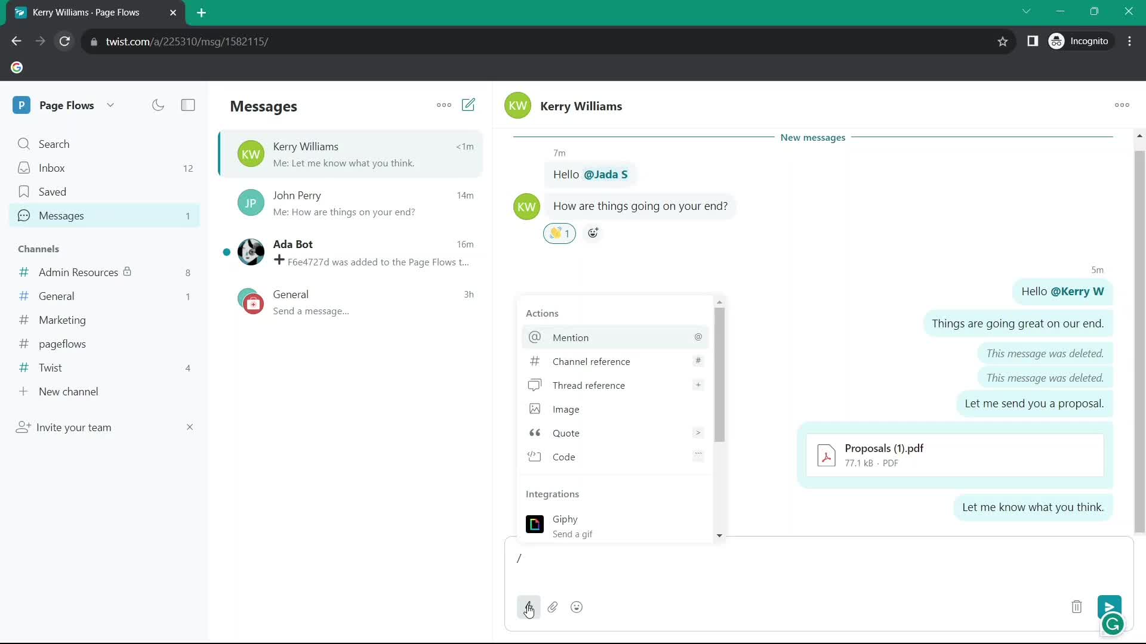Click the clap reaction count
The image size is (1146, 644).
click(559, 233)
